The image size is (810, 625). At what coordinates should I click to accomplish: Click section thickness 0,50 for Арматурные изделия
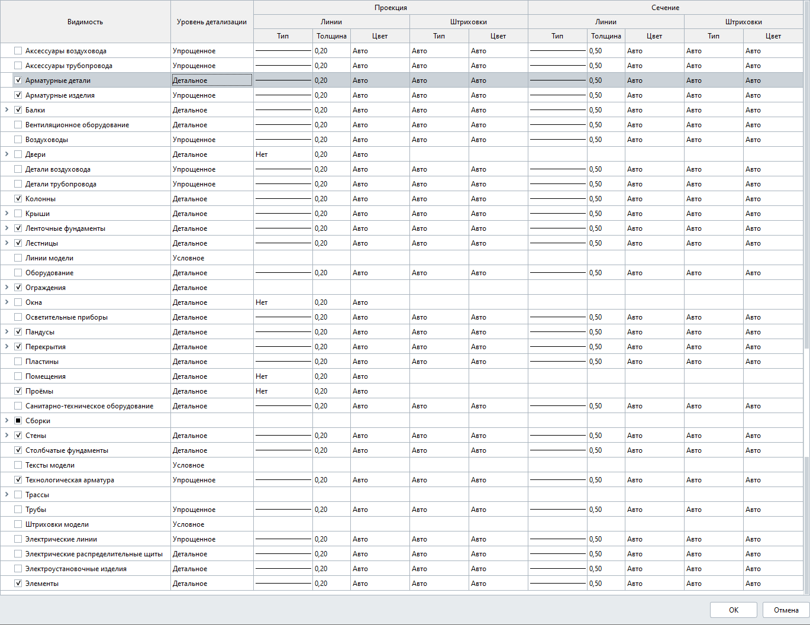pos(606,95)
